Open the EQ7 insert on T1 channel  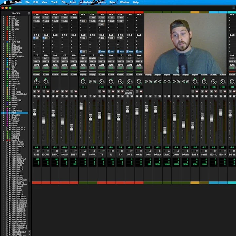102,21
